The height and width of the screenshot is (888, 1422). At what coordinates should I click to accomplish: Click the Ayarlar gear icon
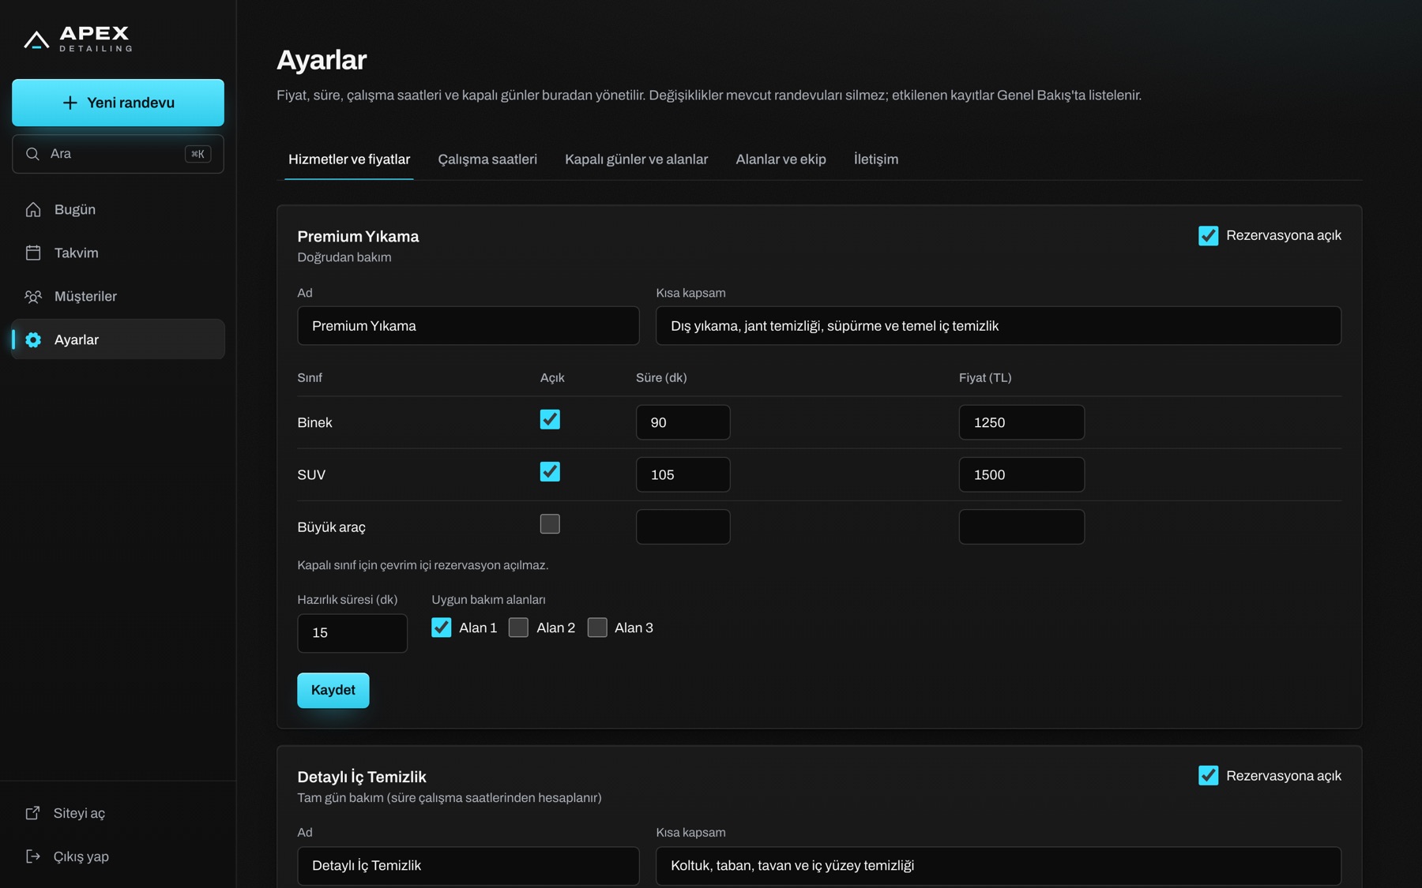[x=33, y=339]
